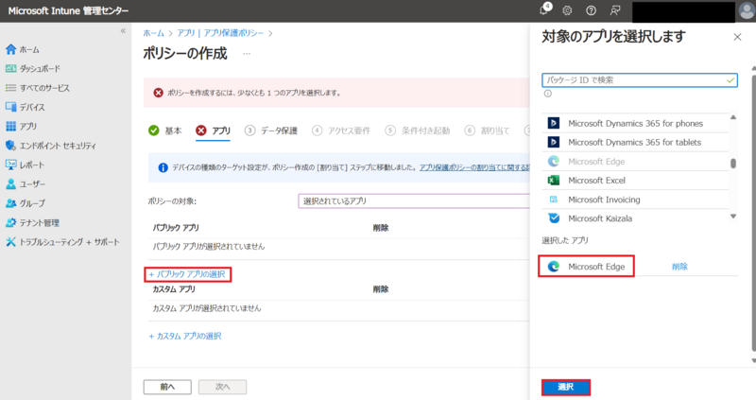756x400 pixels.
Task: Click the app list scroll-up arrow
Action: [733, 117]
